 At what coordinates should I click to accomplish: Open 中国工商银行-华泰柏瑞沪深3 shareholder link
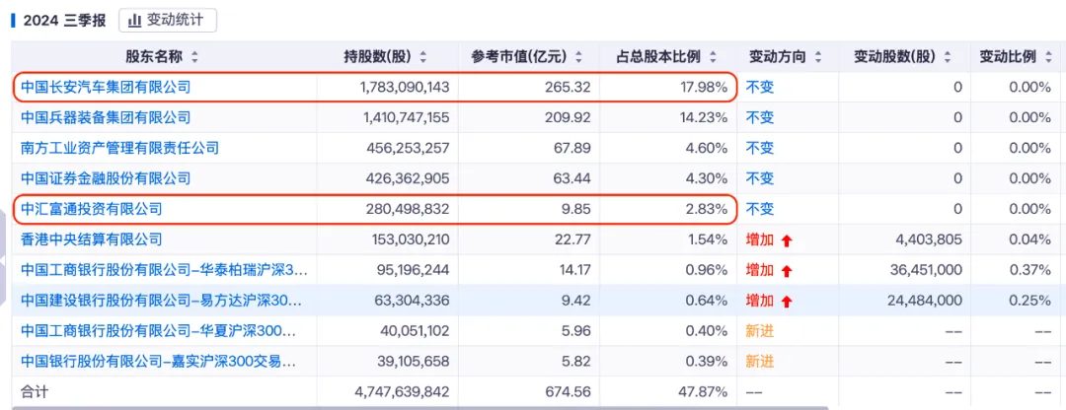pos(164,270)
